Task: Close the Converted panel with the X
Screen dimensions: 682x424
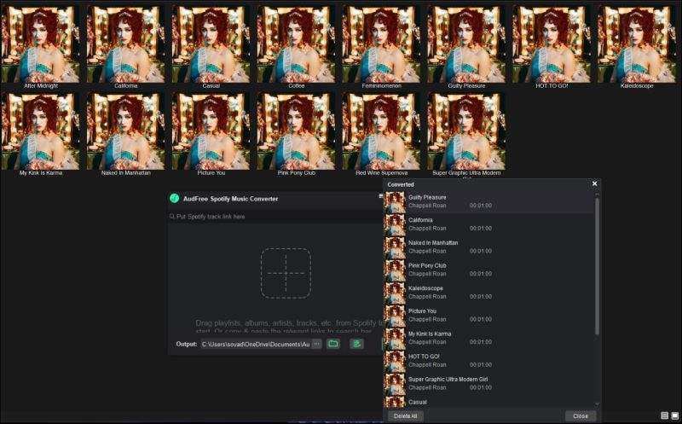Action: (594, 183)
